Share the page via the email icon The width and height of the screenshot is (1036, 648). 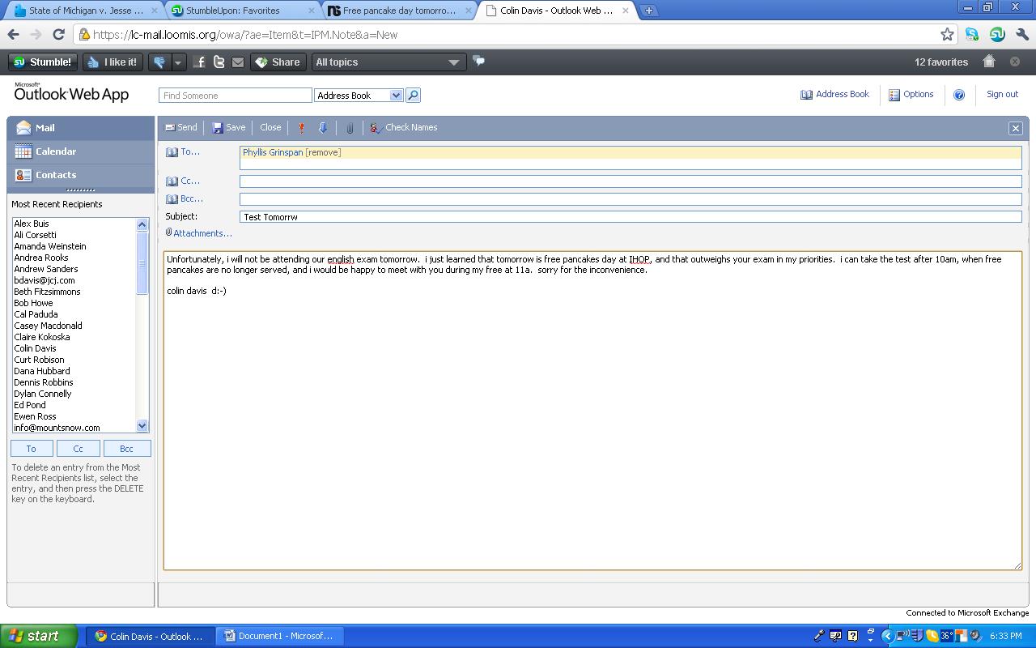coord(237,62)
